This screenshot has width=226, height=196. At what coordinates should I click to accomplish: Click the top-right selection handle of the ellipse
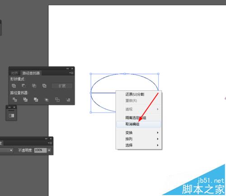coord(158,74)
